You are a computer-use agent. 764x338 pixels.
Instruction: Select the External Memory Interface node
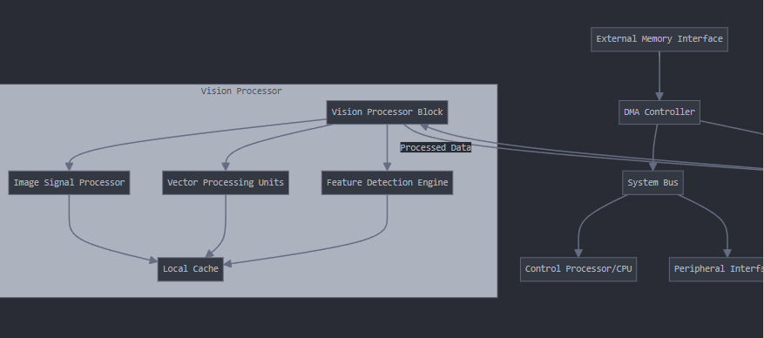click(x=659, y=39)
